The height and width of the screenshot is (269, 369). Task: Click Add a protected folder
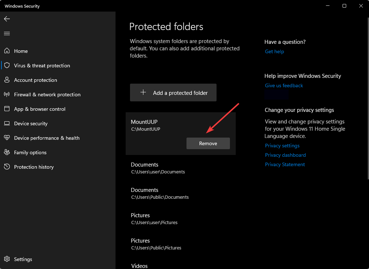tap(173, 92)
